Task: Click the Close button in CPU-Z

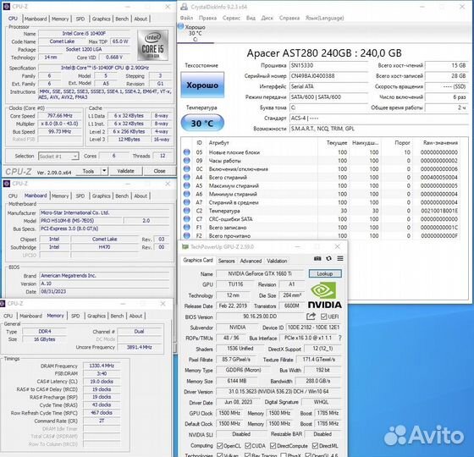Action: click(x=159, y=171)
